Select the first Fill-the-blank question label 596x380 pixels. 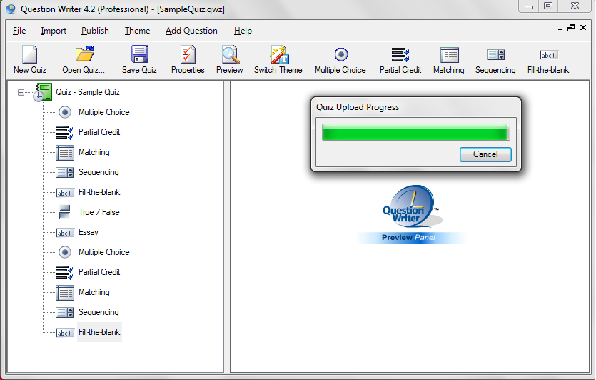tap(99, 192)
